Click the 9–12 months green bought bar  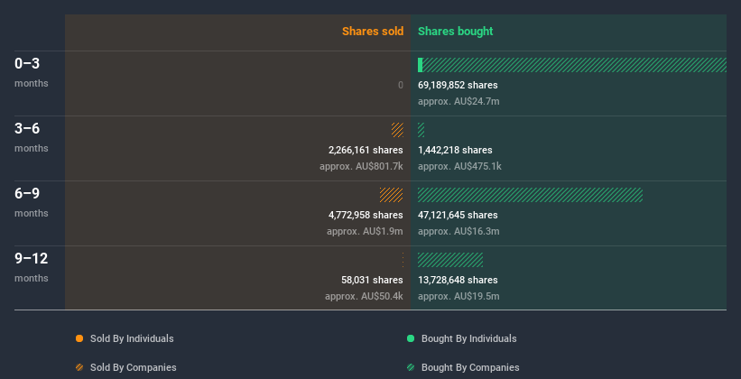(450, 260)
